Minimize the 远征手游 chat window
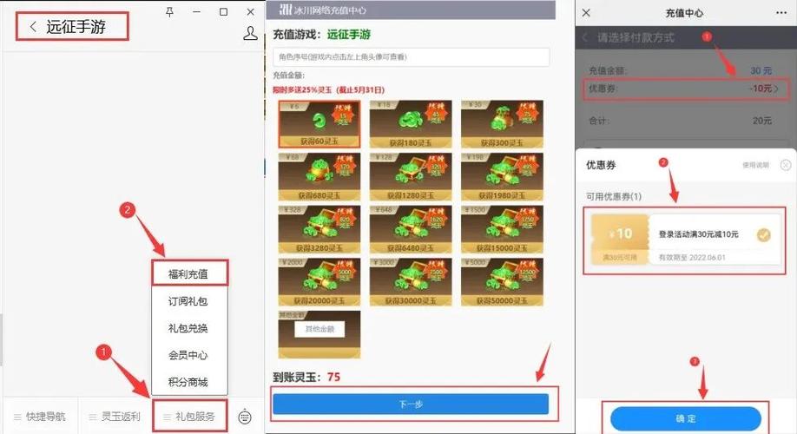The width and height of the screenshot is (797, 434). click(197, 12)
